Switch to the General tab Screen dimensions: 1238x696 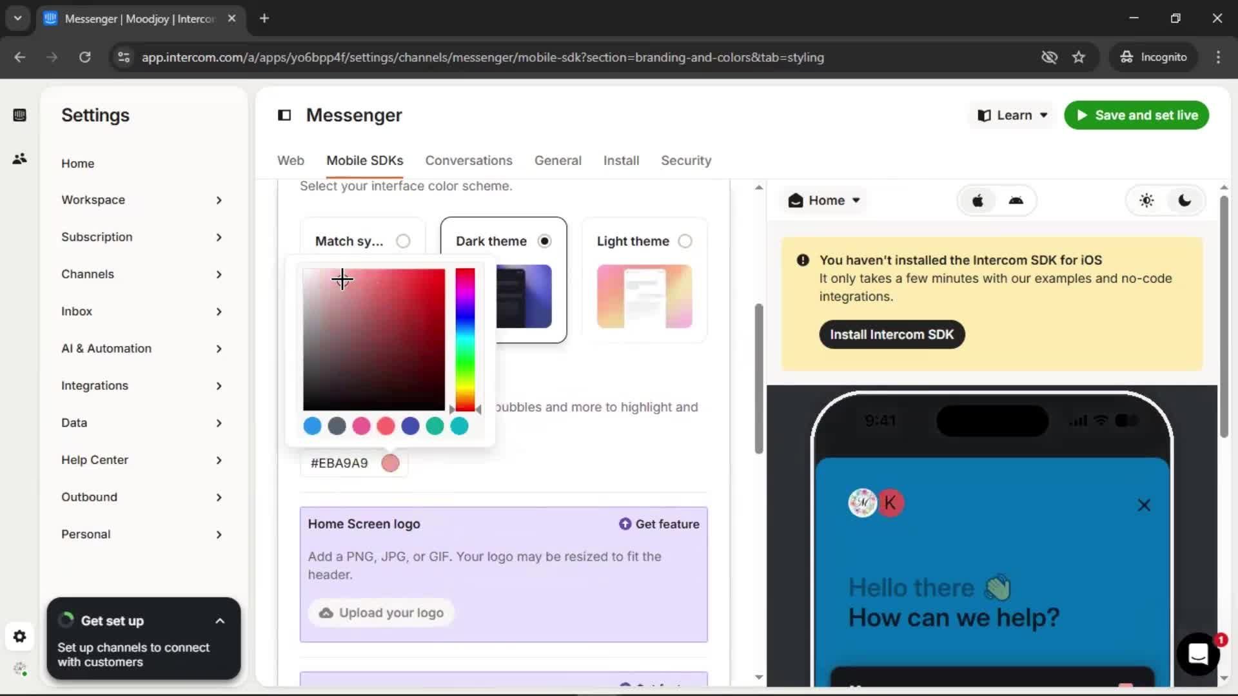point(558,160)
